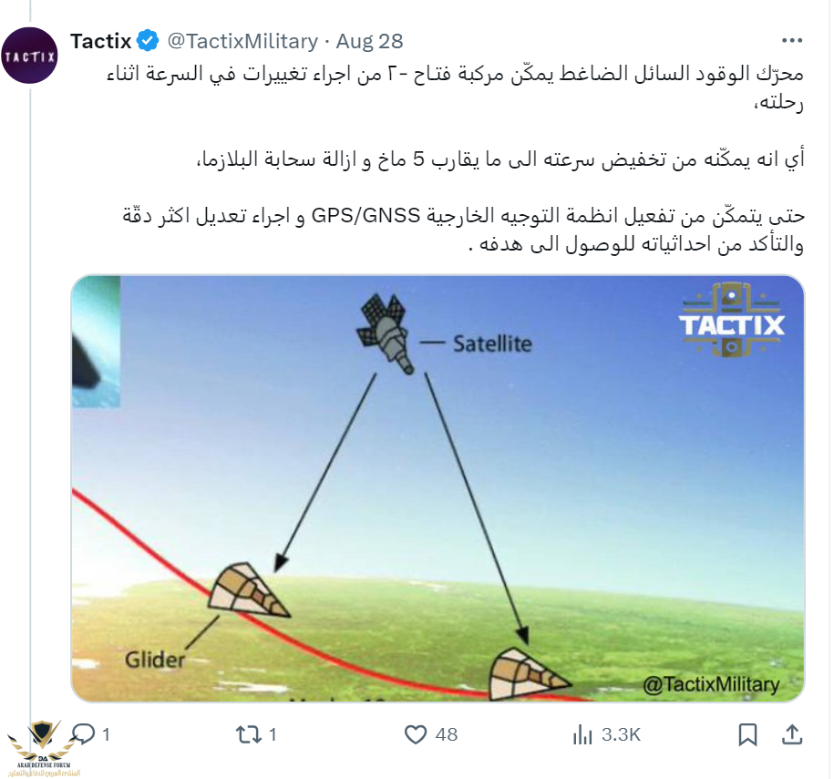This screenshot has width=834, height=779.
Task: Click the Tactix display name
Action: click(x=100, y=41)
